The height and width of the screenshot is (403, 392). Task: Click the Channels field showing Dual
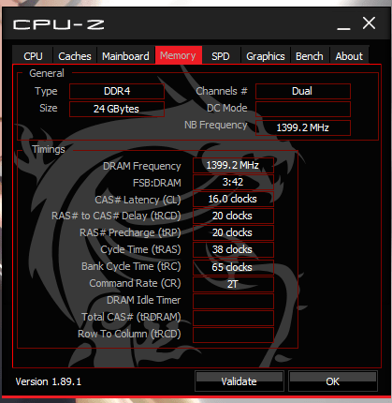(x=303, y=91)
